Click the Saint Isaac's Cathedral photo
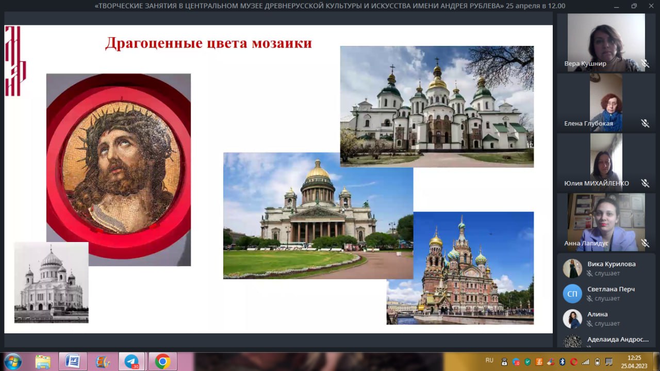 [318, 216]
